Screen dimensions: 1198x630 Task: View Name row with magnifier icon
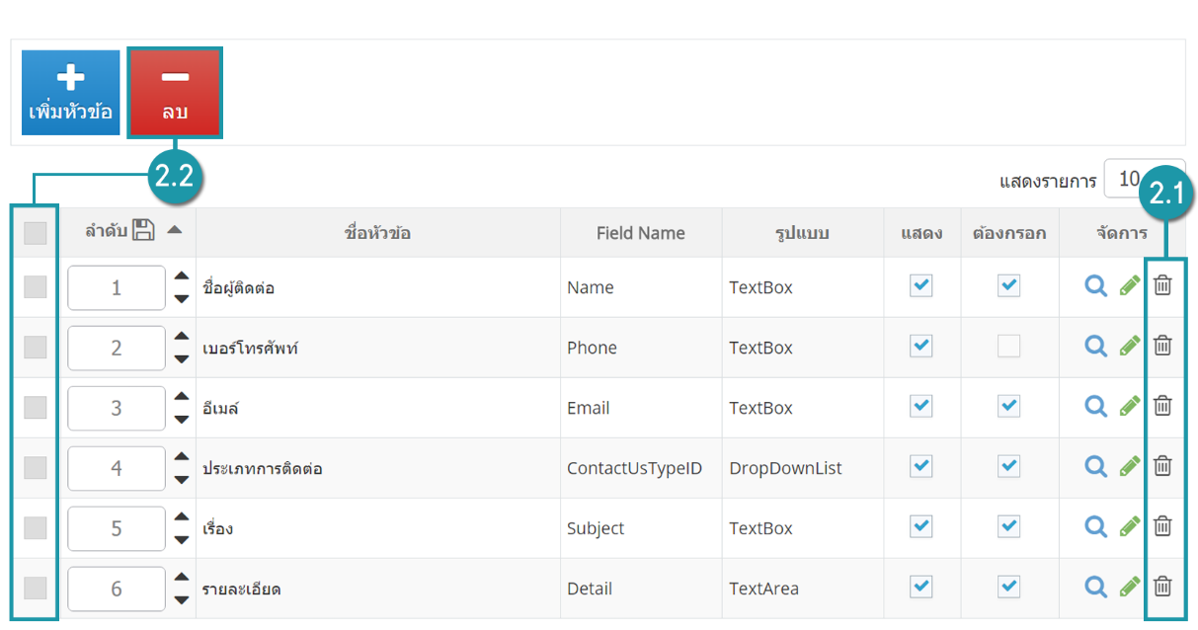(1096, 285)
